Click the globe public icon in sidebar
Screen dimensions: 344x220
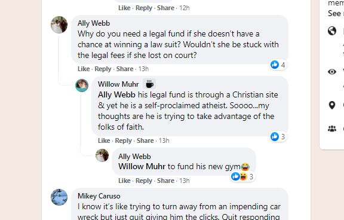pyautogui.click(x=332, y=31)
